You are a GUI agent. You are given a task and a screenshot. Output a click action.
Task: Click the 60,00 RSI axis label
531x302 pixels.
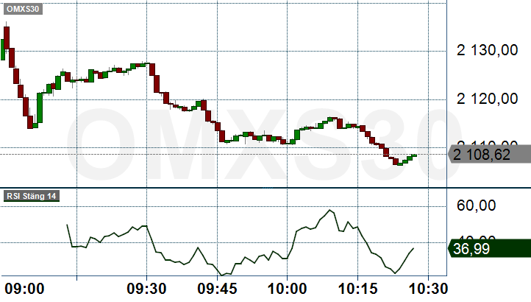click(x=476, y=206)
